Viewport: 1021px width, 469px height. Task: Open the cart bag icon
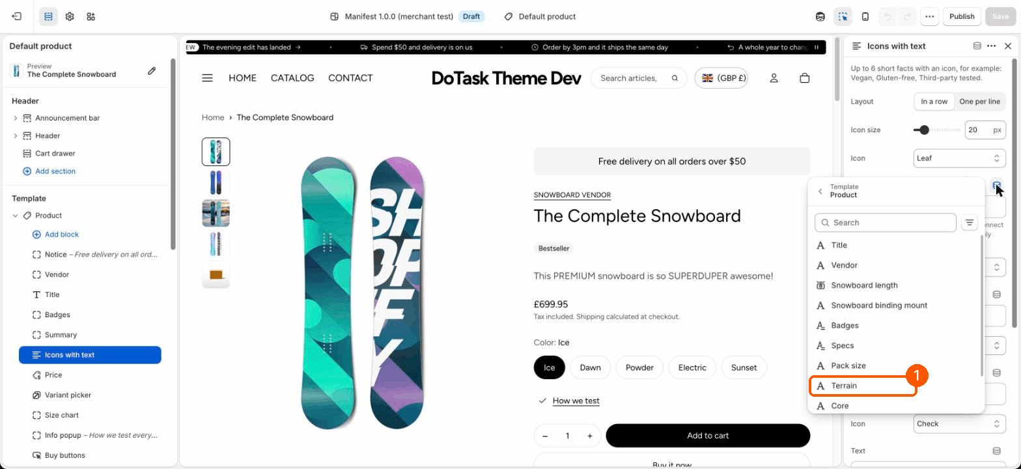click(x=805, y=78)
